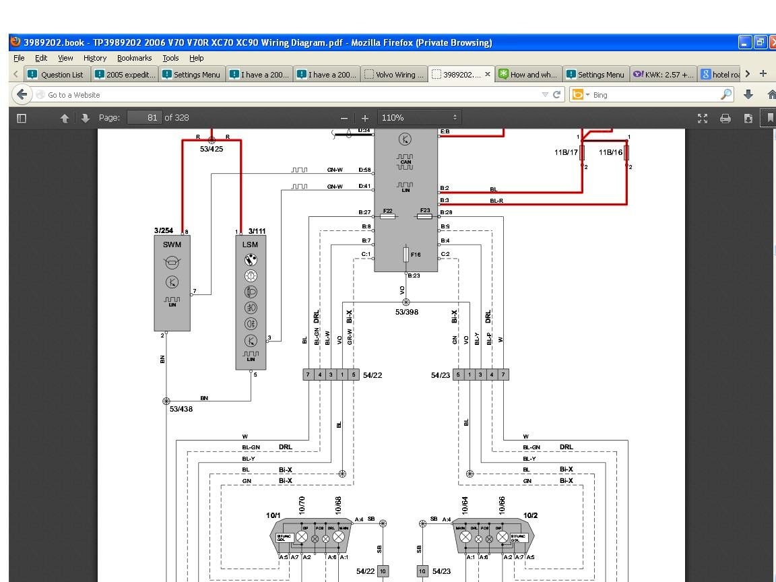Open the Help menu

(x=197, y=58)
